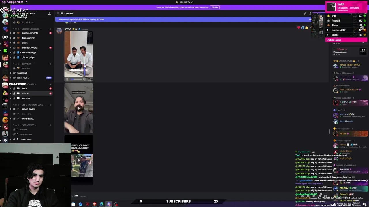The height and width of the screenshot is (207, 369).
Task: Add a channel to SUPPORT category
Action: pos(50,64)
